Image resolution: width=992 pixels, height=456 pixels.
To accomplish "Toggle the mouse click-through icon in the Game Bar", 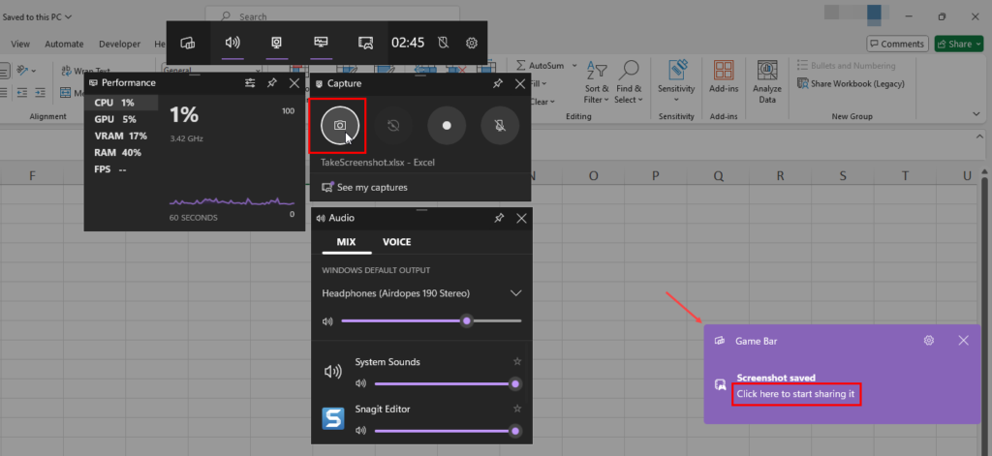I will point(444,43).
